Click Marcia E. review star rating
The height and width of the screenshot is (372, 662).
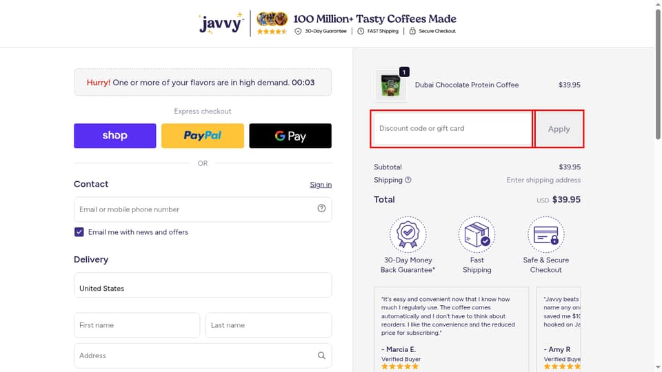tap(400, 366)
